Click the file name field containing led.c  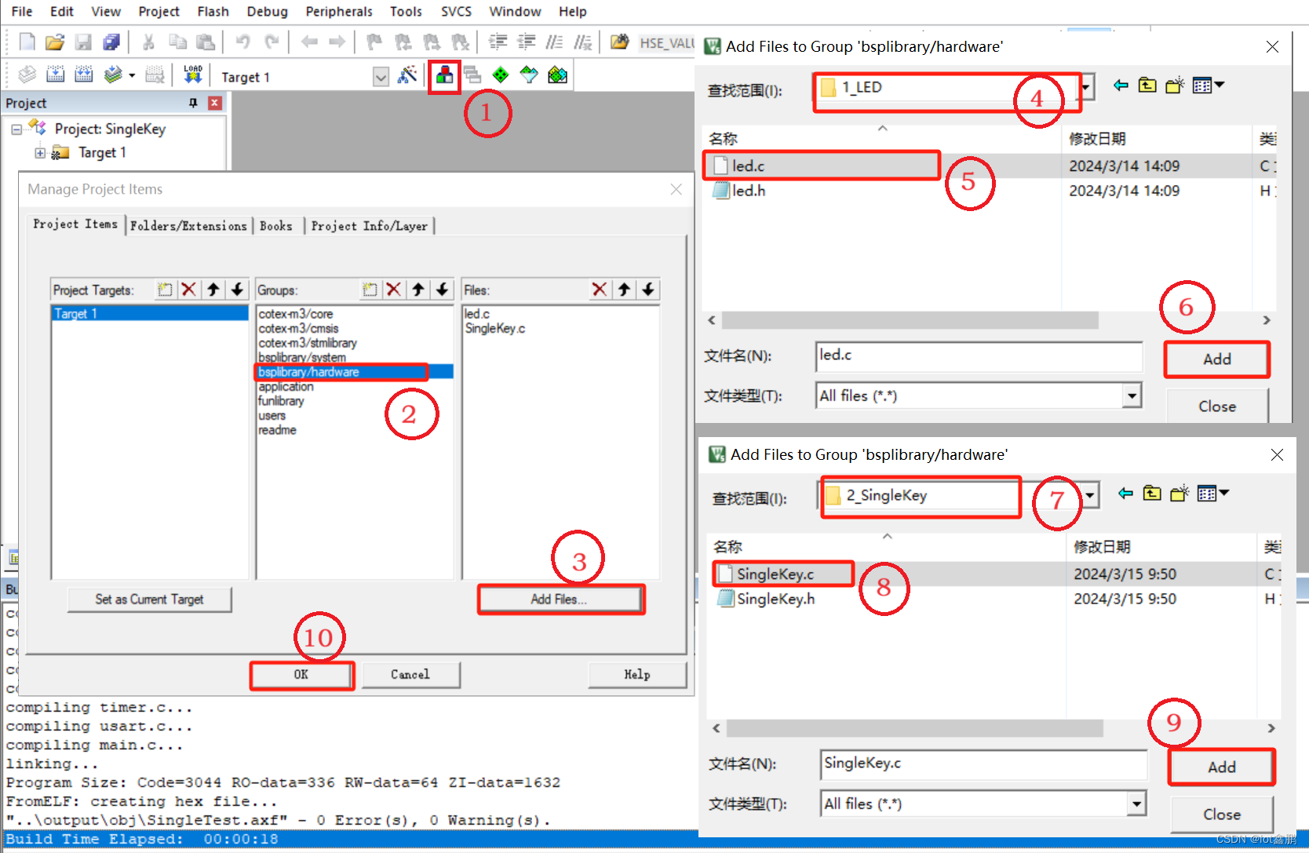point(979,355)
